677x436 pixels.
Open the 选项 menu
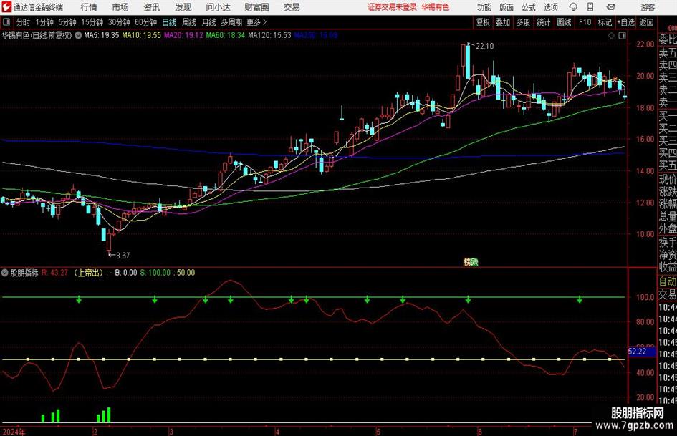(551, 7)
